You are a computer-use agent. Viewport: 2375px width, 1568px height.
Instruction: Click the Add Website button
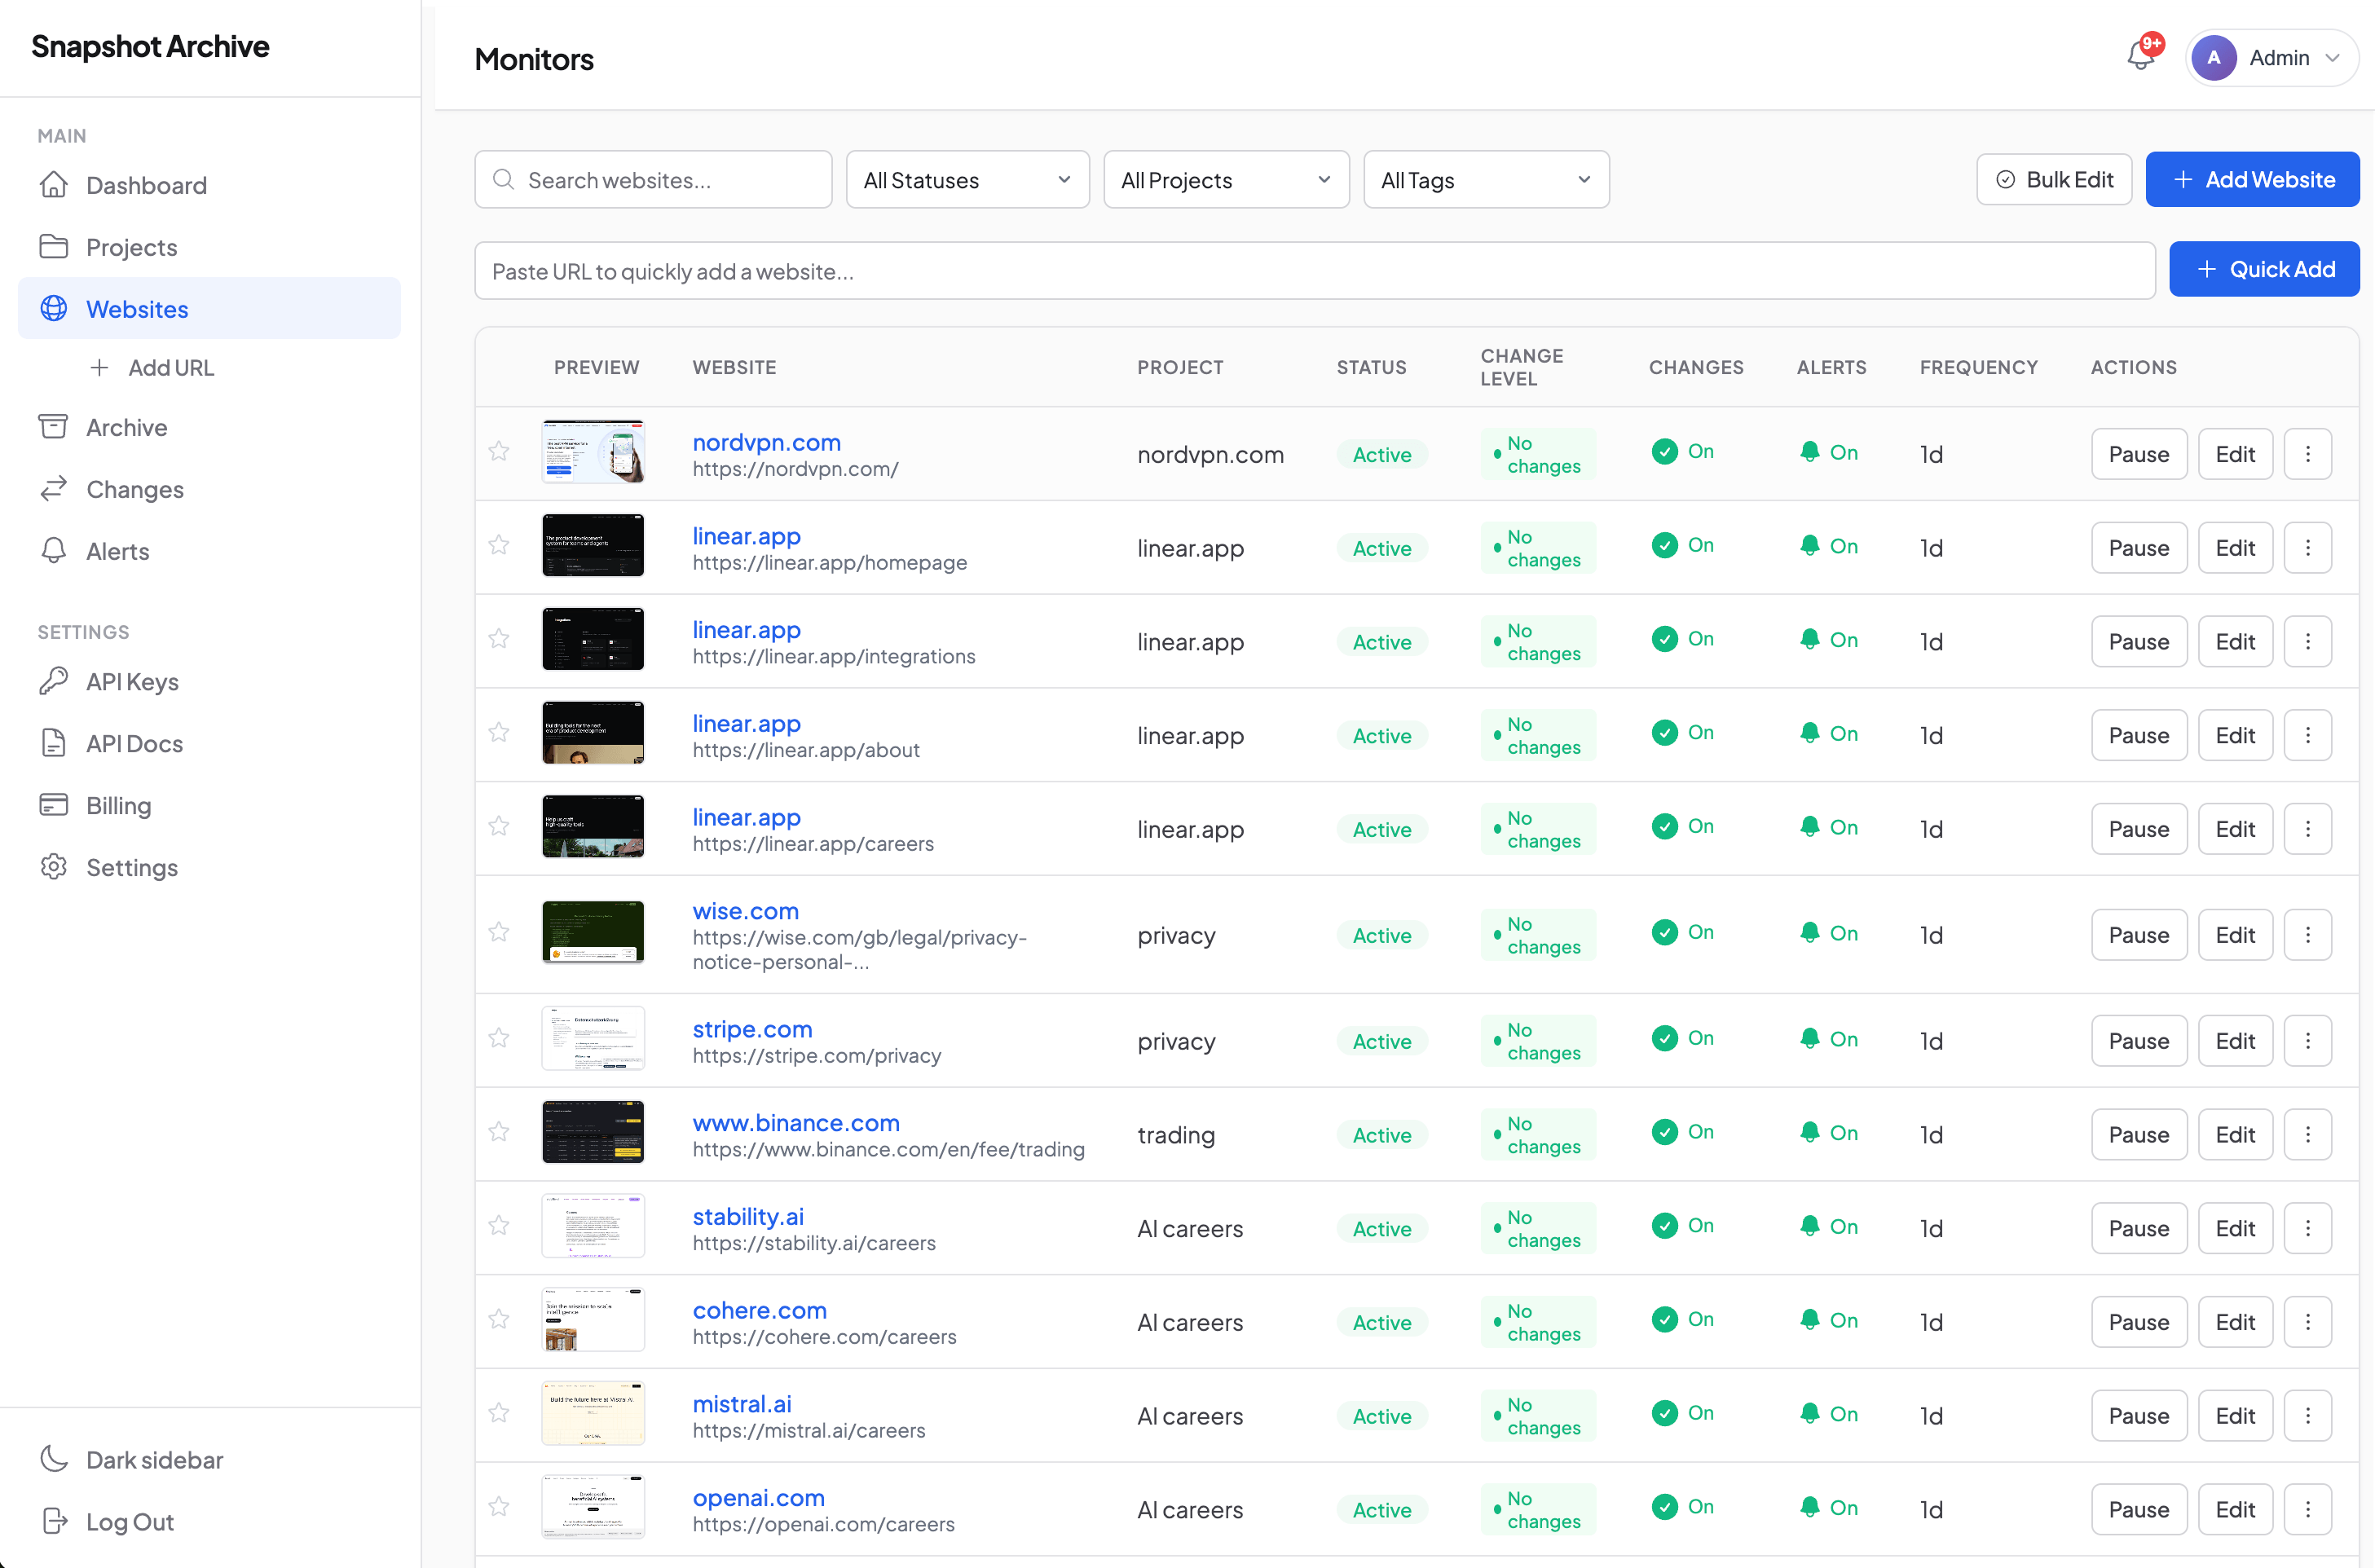[x=2252, y=180]
